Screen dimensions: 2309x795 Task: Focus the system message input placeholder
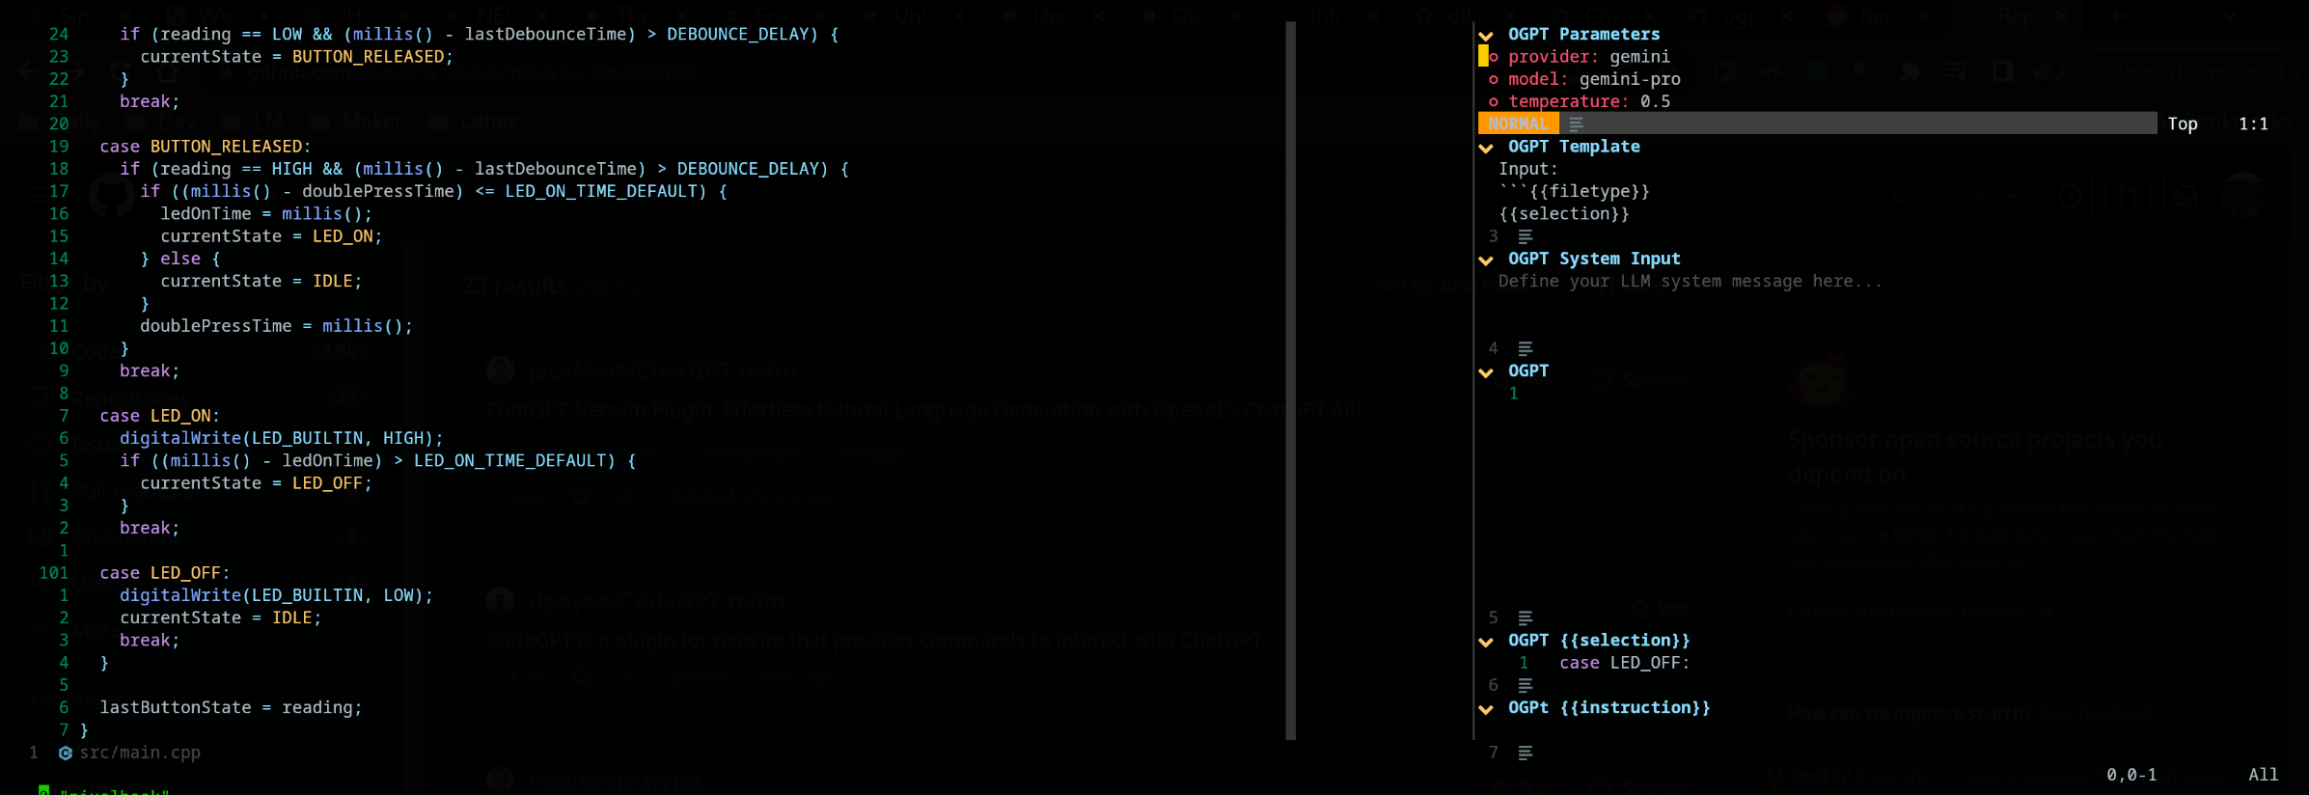click(1690, 281)
